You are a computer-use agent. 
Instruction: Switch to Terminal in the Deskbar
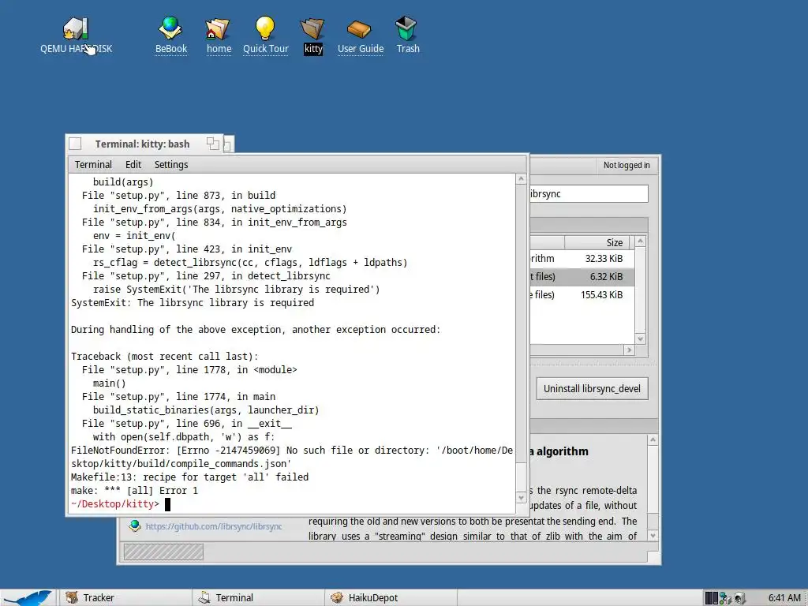pos(258,598)
